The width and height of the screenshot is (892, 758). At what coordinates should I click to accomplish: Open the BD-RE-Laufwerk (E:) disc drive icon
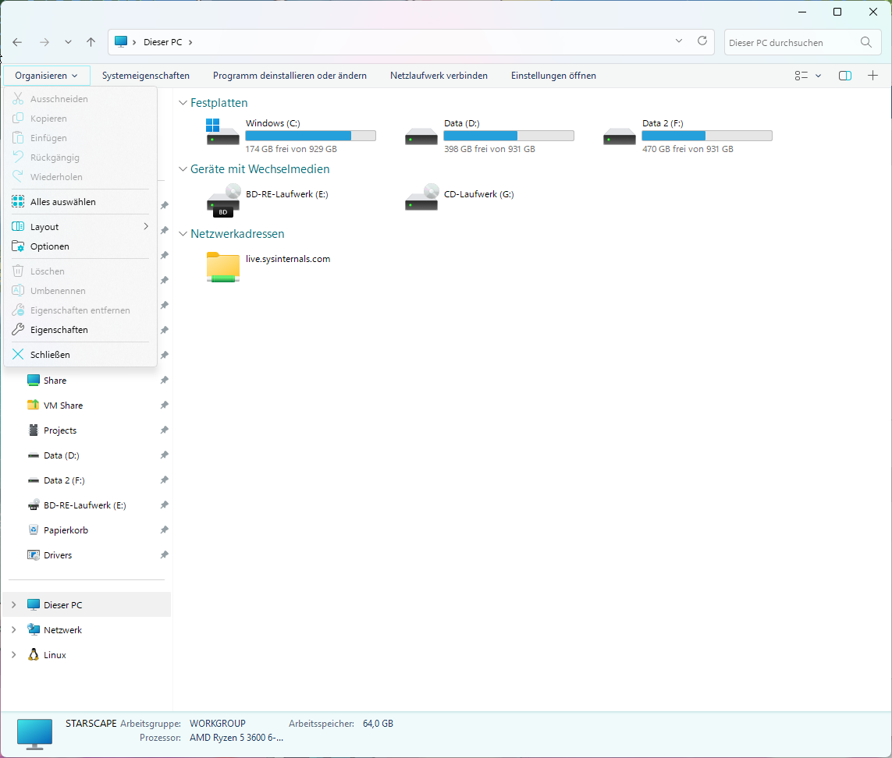(x=223, y=200)
